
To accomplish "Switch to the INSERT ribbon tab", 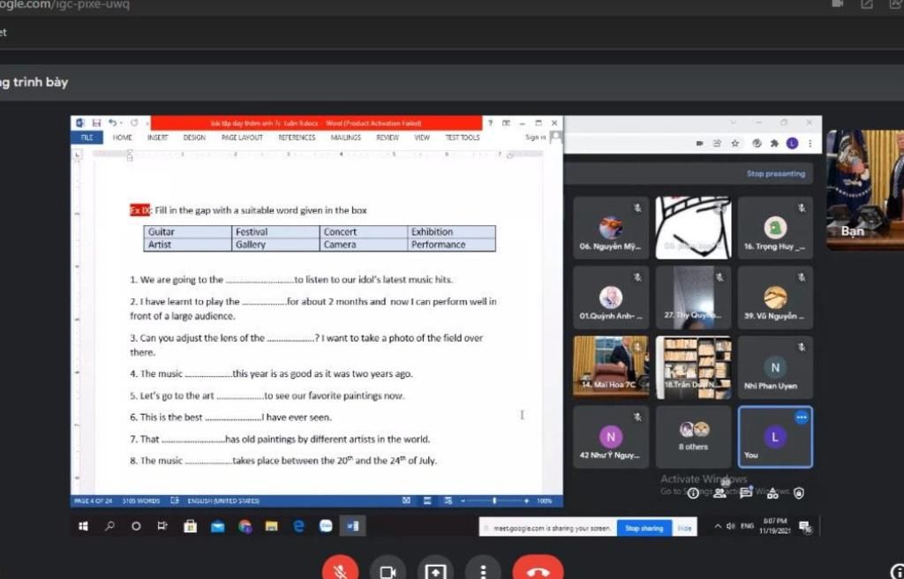I will [157, 138].
